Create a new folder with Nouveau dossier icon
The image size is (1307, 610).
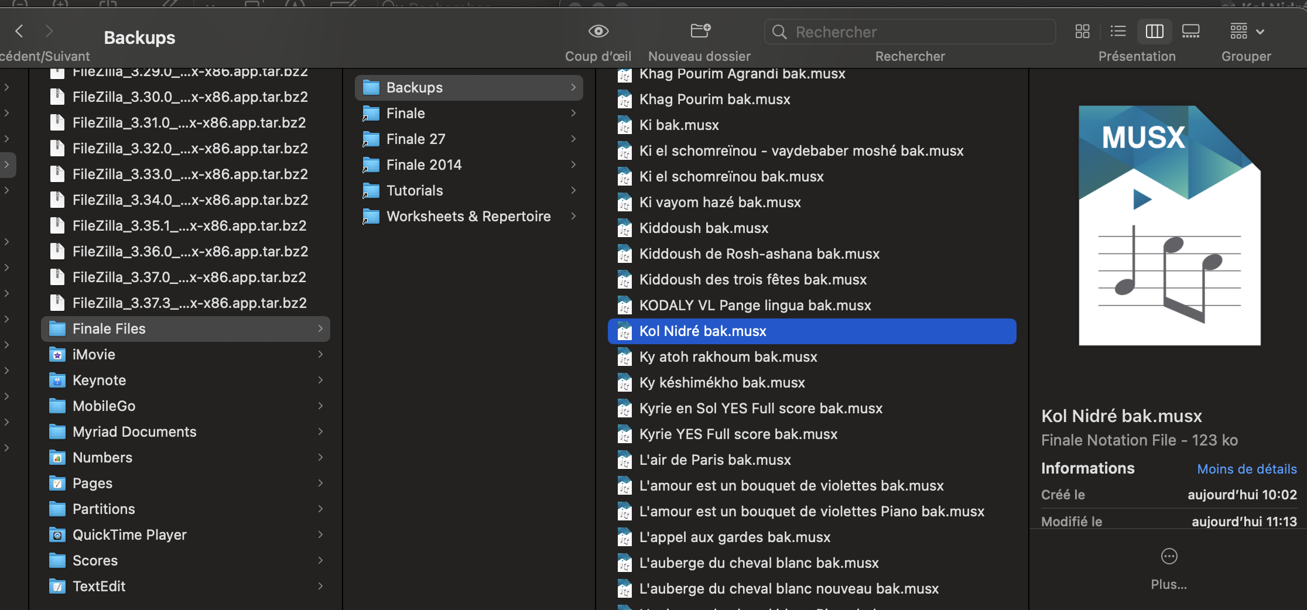click(x=700, y=31)
